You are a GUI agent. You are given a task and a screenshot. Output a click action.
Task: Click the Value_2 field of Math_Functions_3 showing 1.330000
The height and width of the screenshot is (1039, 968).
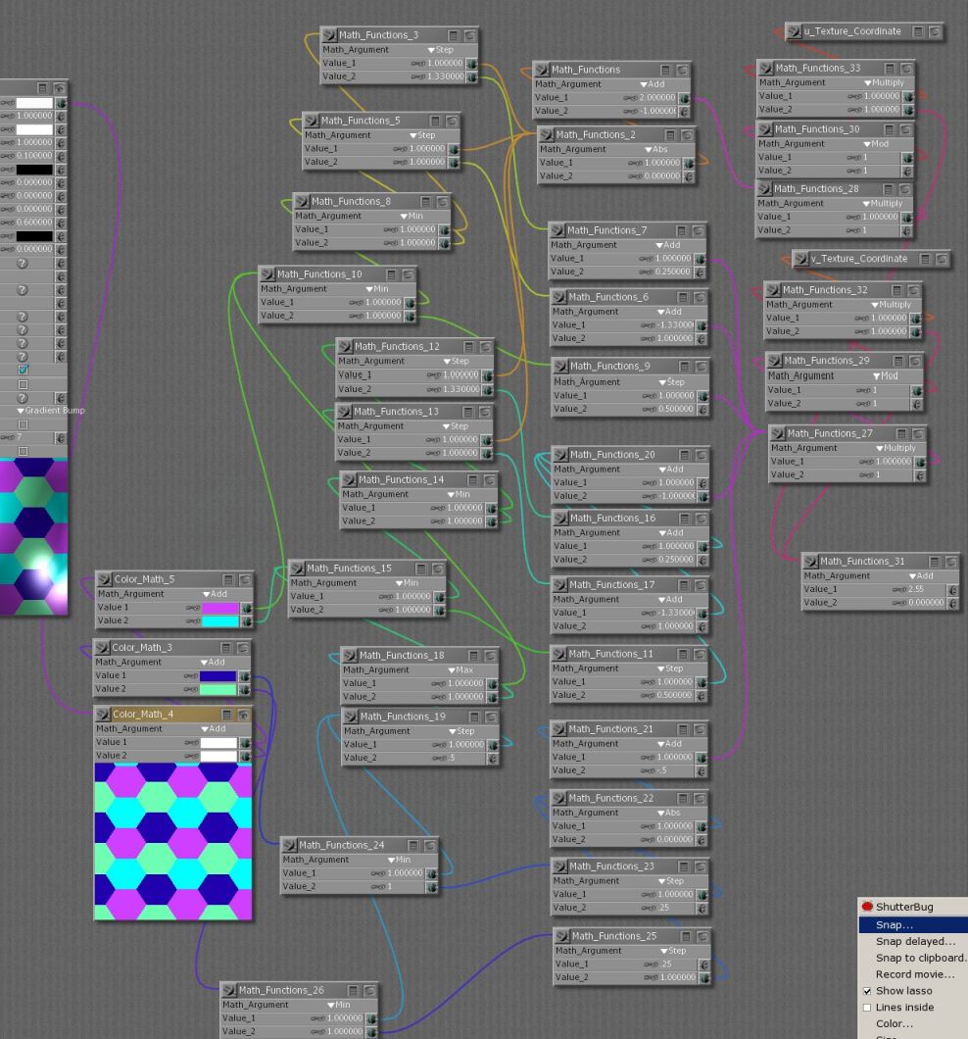point(444,76)
